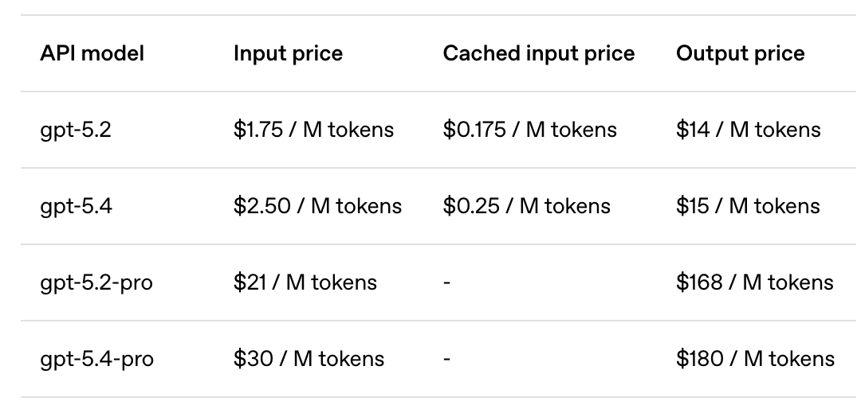Screen dimensions: 861x409
Task: Select the gpt-5.4-pro model name cell
Action: 96,359
